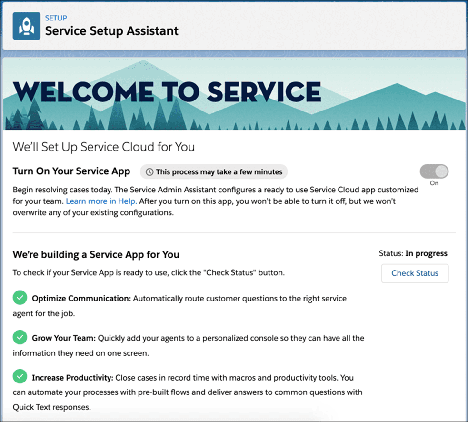The height and width of the screenshot is (422, 468).
Task: Select the Grow Your Team heading text
Action: point(64,338)
